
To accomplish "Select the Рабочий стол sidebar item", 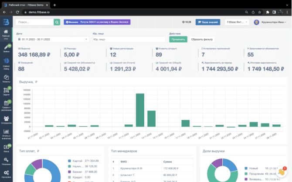I will tap(6, 34).
